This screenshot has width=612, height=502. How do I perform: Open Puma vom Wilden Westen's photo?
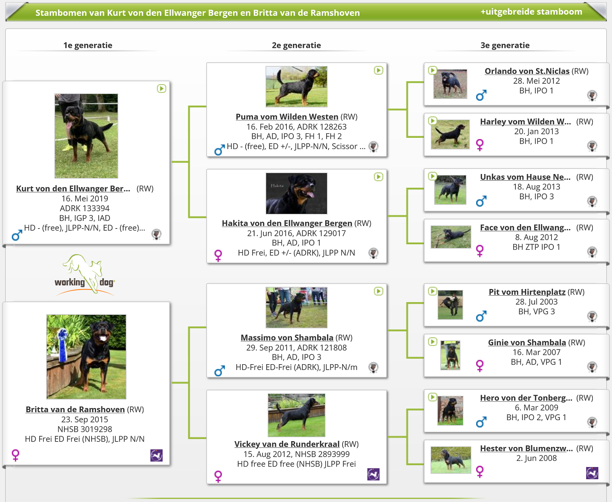(297, 87)
